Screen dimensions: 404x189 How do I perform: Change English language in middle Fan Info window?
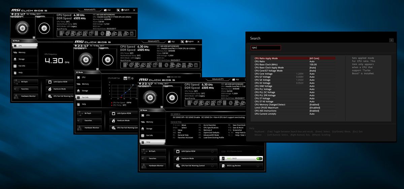click(x=190, y=41)
